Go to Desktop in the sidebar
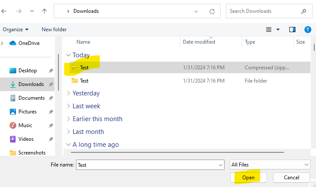 (x=27, y=71)
